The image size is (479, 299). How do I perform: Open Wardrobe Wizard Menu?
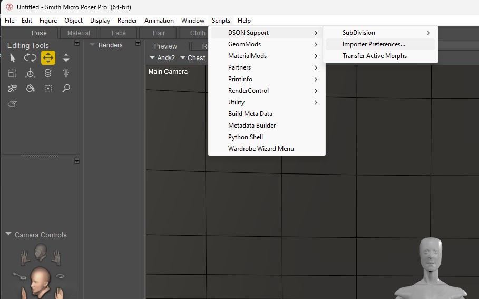click(x=267, y=149)
